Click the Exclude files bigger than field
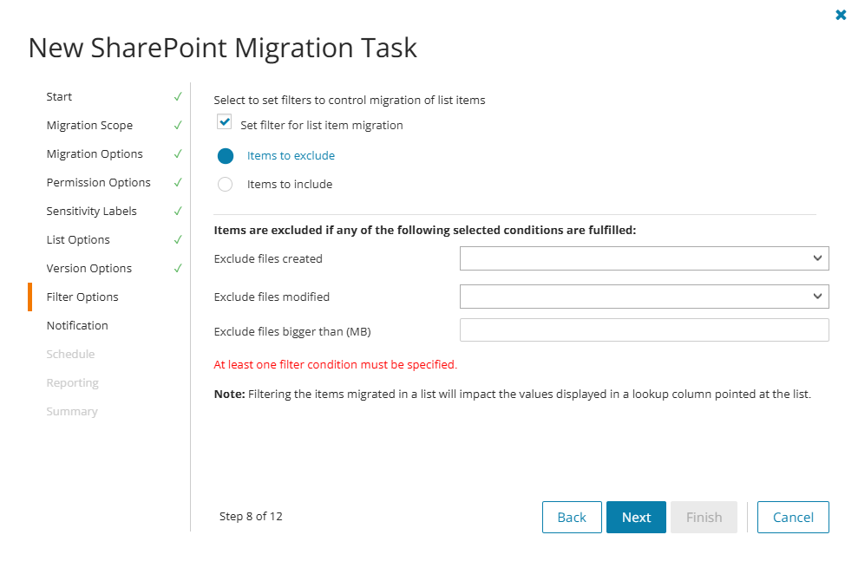858x561 pixels. [644, 330]
